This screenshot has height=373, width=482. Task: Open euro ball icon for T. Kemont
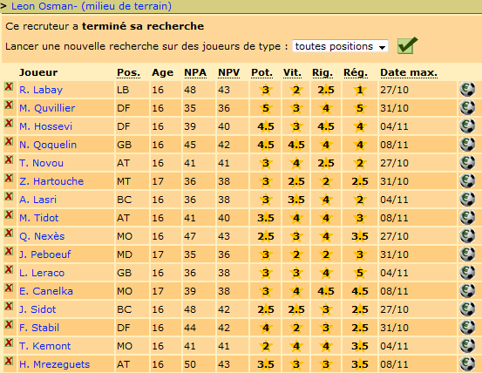467,345
